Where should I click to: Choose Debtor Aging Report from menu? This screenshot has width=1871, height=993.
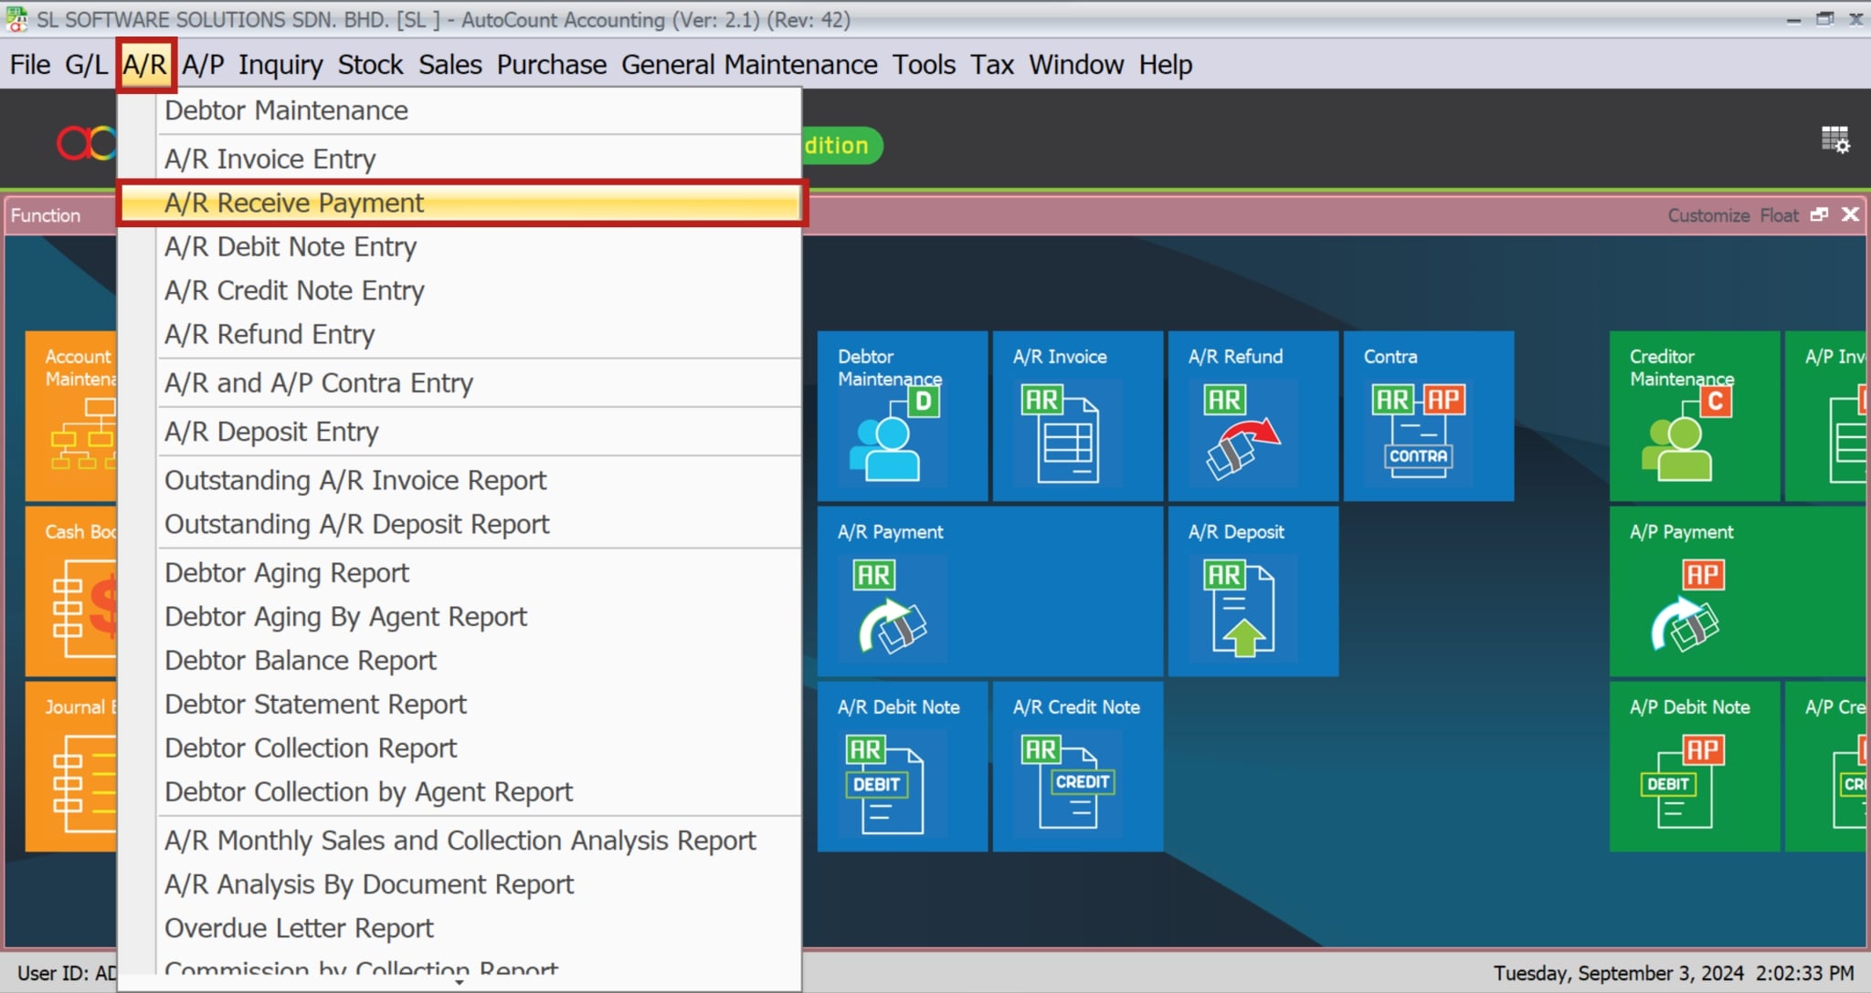(x=287, y=573)
